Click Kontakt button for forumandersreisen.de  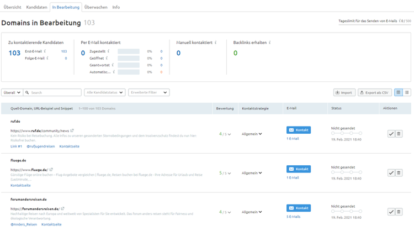pyautogui.click(x=299, y=208)
